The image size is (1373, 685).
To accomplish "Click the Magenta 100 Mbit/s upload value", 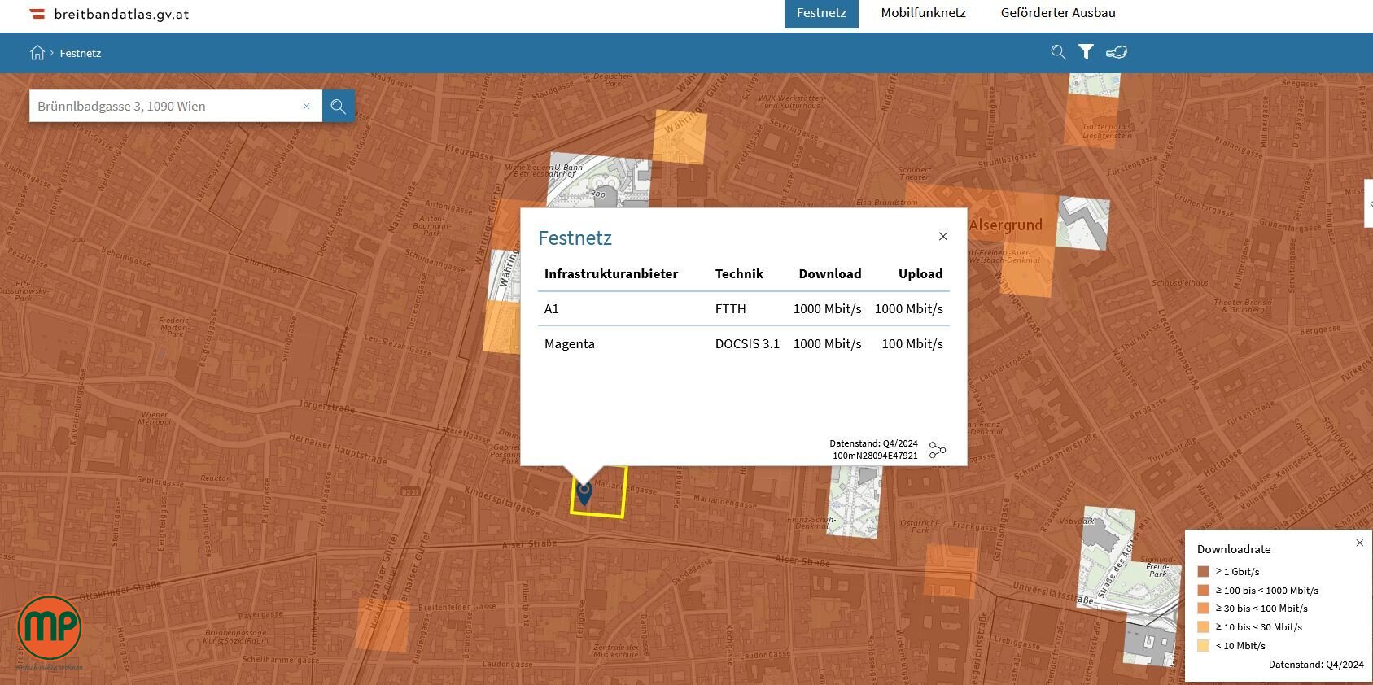I will pyautogui.click(x=912, y=343).
